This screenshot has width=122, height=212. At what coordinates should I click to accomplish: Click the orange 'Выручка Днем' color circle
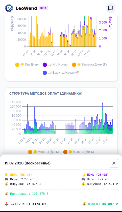coord(74,65)
